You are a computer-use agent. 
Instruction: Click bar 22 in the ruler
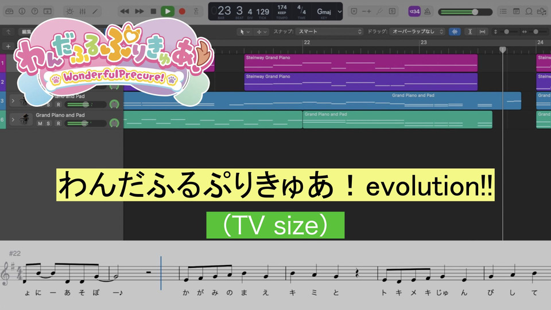[x=306, y=42]
